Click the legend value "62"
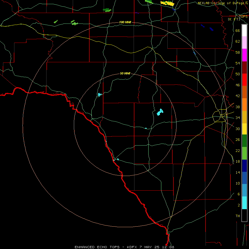The width and height of the screenshot is (249, 249). (x=238, y=41)
